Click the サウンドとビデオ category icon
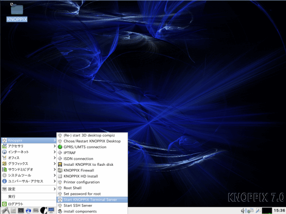This screenshot has width=286, height=214. 4,169
